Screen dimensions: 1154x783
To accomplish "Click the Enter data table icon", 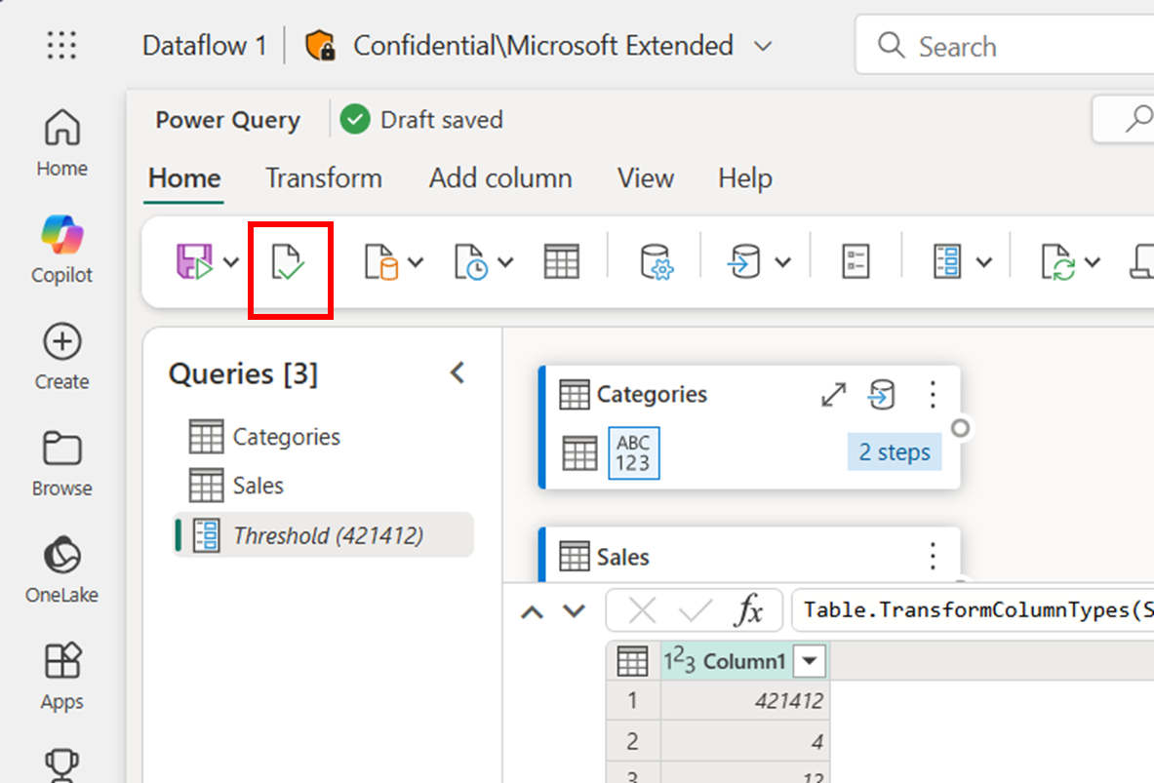I will coord(562,262).
